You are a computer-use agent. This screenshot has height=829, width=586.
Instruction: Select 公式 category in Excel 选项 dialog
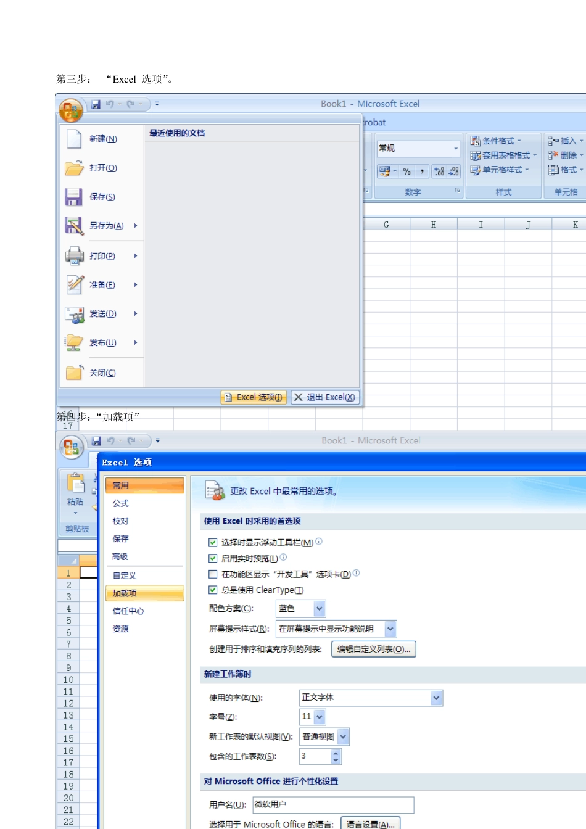tap(144, 503)
